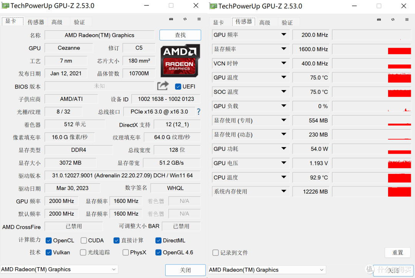
Task: Switch to 高级 tab in left window
Action: tap(57, 22)
